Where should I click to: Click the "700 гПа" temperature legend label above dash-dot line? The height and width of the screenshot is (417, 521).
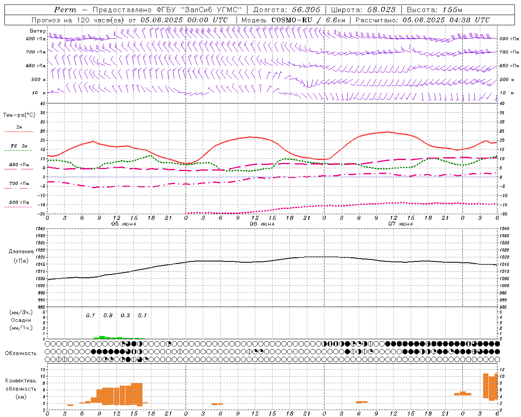point(19,184)
